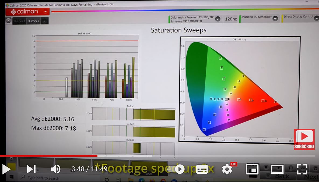Select the 'Avg dE2000: 5.16' text
The height and width of the screenshot is (182, 319).
coord(52,119)
